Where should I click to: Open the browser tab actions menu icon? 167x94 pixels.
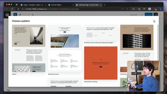17,5
